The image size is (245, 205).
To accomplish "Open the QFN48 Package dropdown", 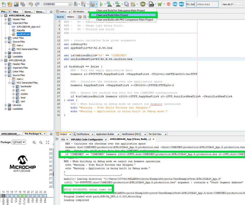I will (19, 142).
